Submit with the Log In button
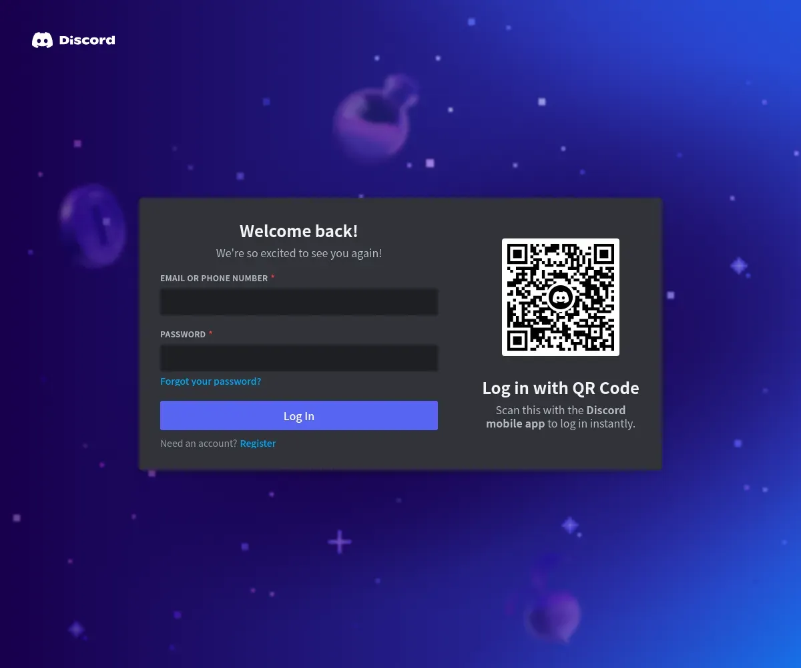 coord(299,415)
